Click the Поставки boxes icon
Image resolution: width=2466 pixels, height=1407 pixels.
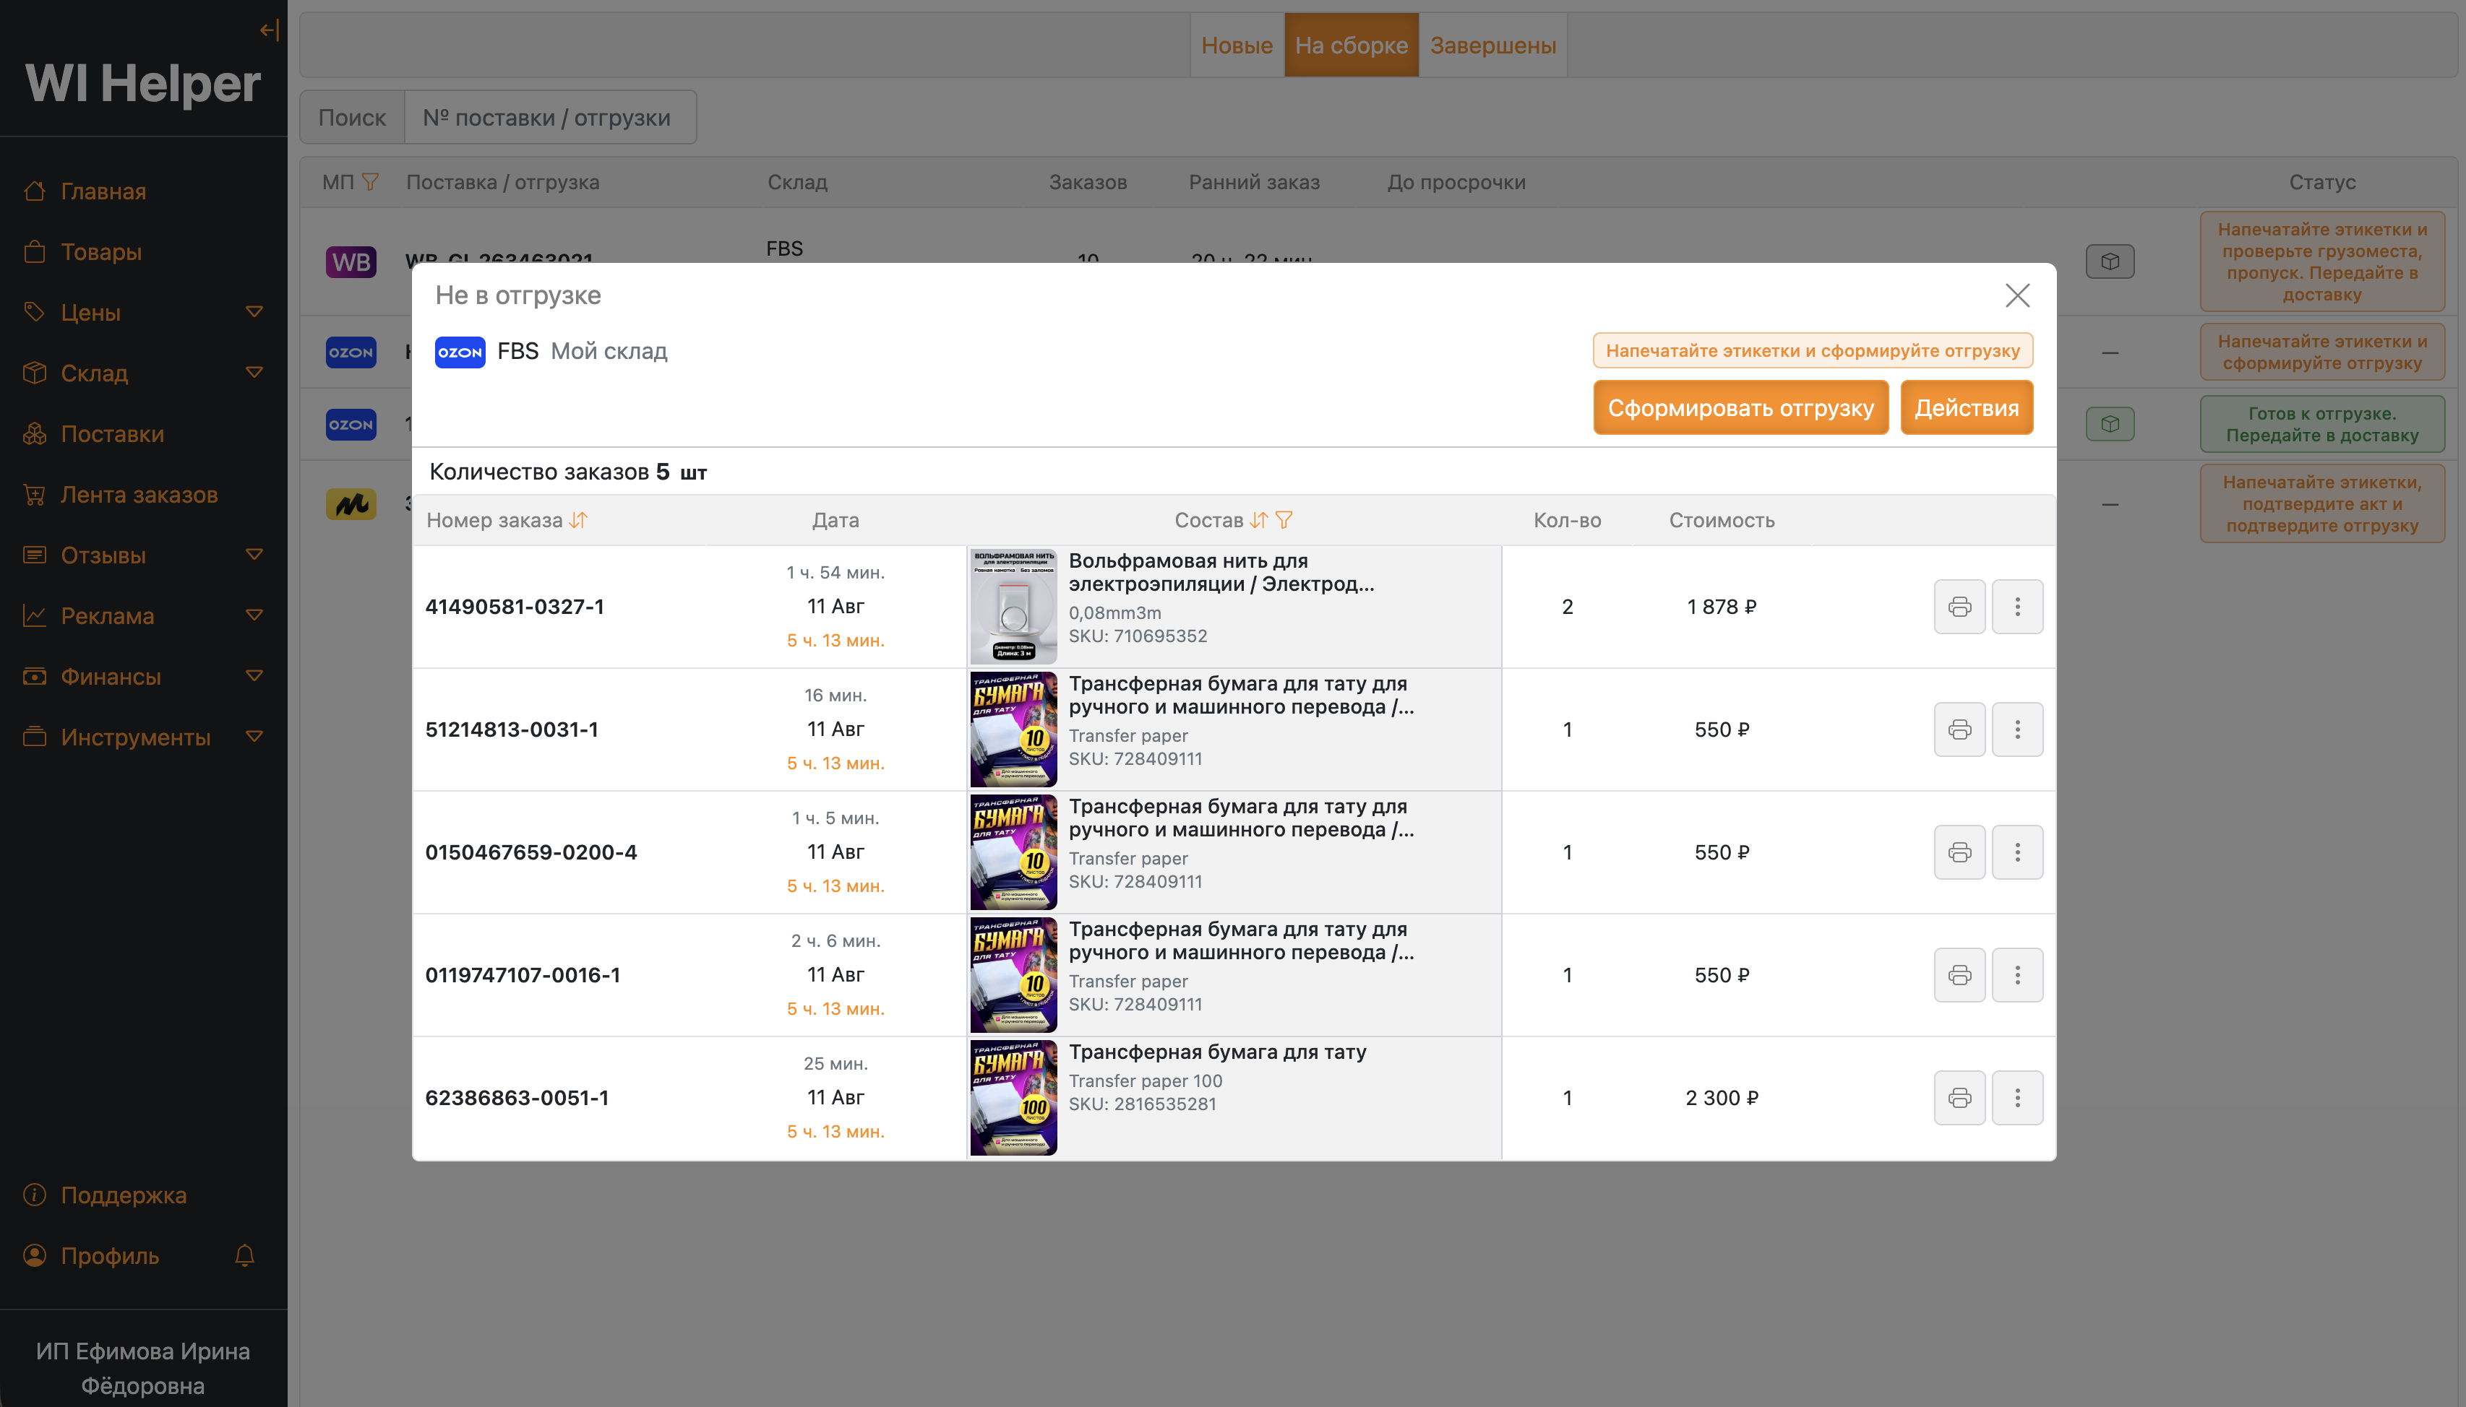click(35, 434)
